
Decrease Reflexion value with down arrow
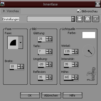pos(47,78)
